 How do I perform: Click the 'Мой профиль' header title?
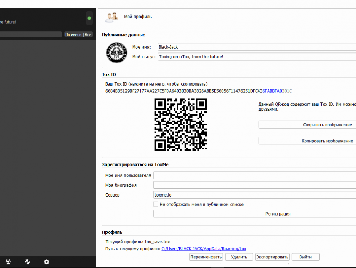[138, 17]
